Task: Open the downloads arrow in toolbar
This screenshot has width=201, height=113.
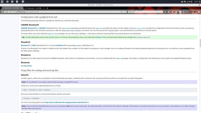Action: click(x=172, y=12)
